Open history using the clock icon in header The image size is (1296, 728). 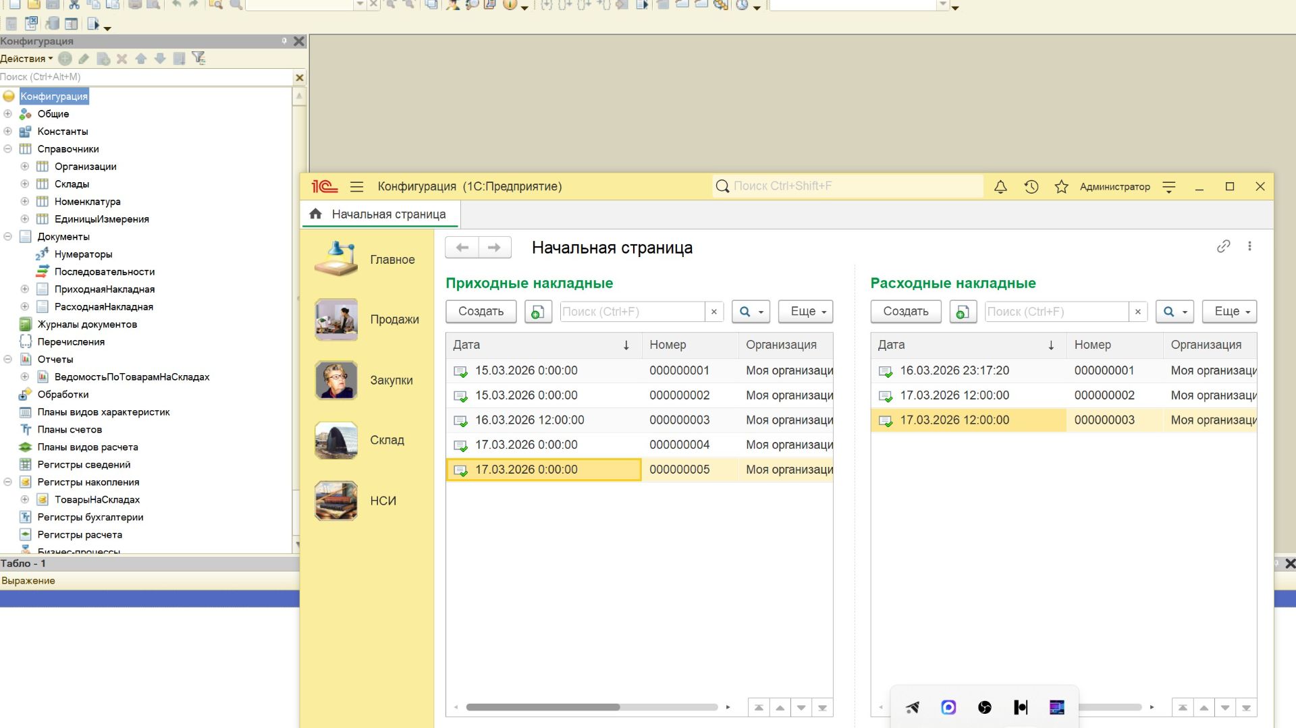click(x=1031, y=186)
